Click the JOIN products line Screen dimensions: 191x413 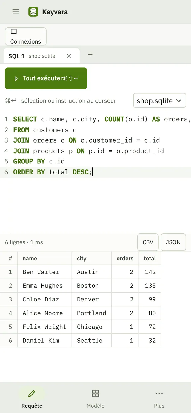click(x=101, y=151)
